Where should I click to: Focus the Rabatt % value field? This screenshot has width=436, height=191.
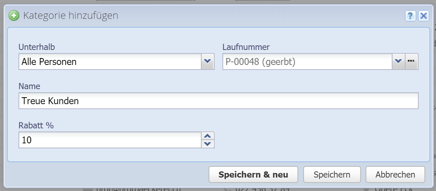(110, 140)
